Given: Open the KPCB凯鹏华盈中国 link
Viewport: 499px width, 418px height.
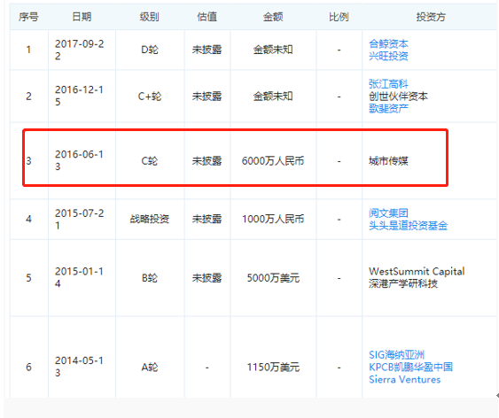Looking at the screenshot, I should 410,367.
